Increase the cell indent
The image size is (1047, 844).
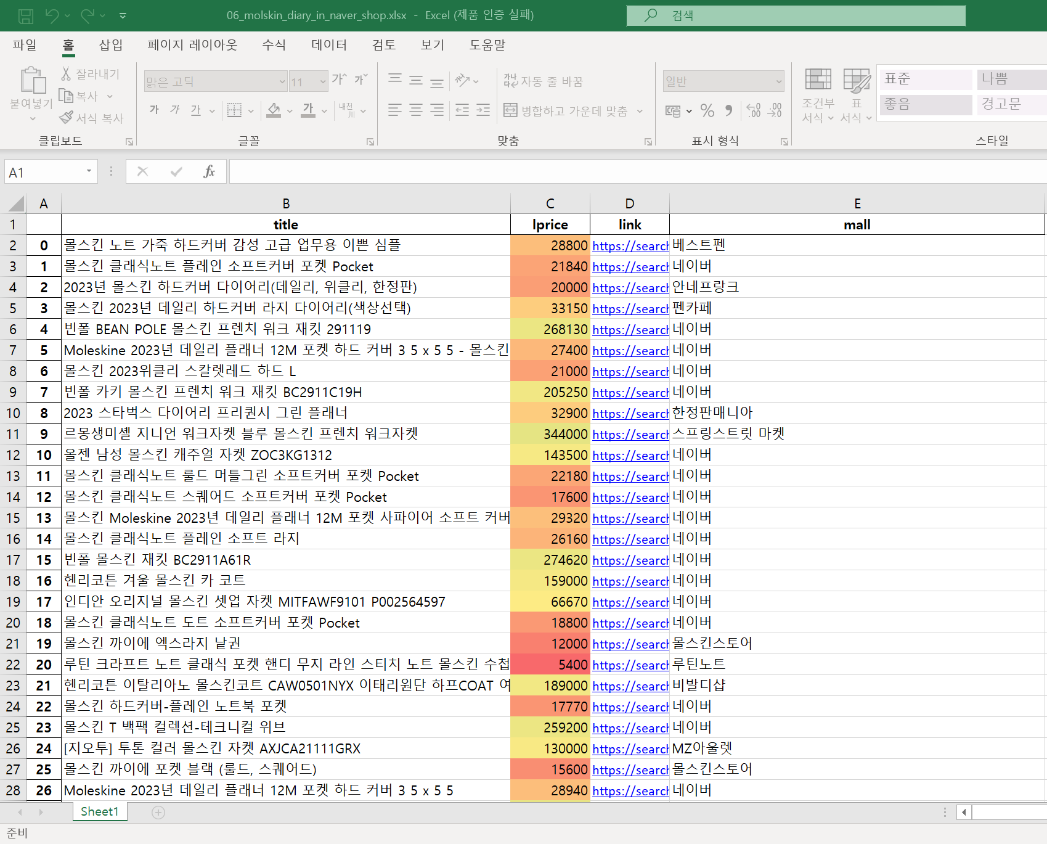pos(483,110)
